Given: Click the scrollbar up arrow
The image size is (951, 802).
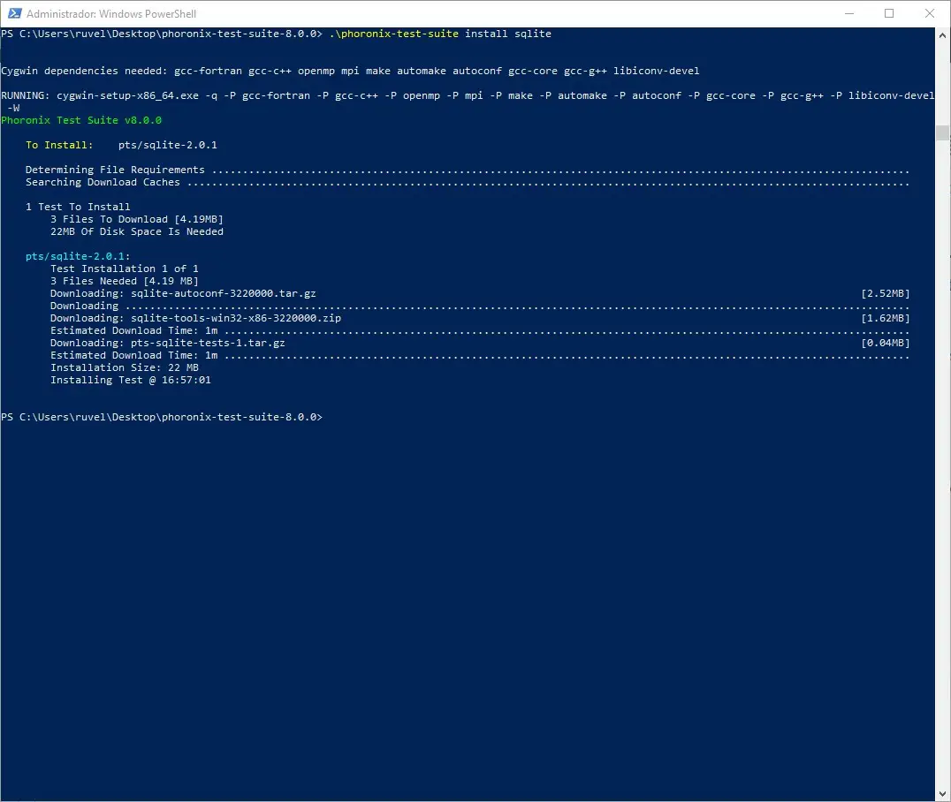Looking at the screenshot, I should tap(943, 34).
